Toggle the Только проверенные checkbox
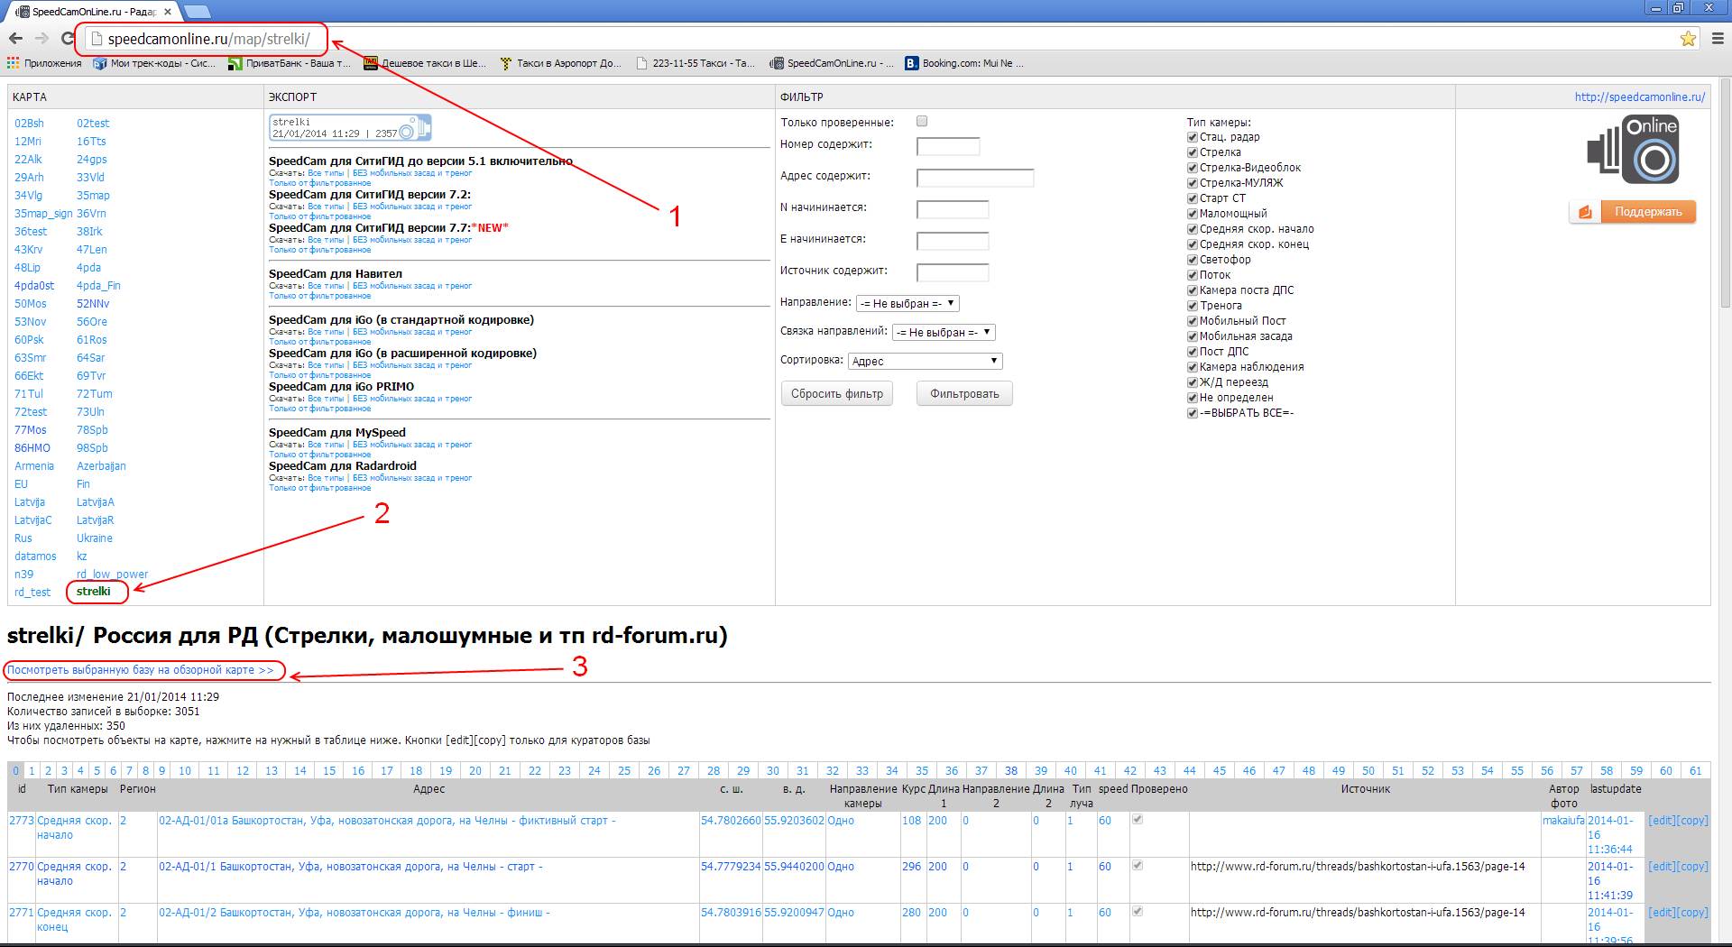 922,121
